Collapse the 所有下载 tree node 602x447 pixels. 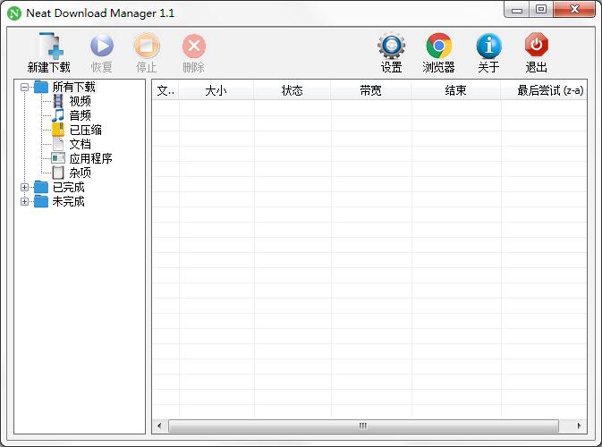pos(25,88)
